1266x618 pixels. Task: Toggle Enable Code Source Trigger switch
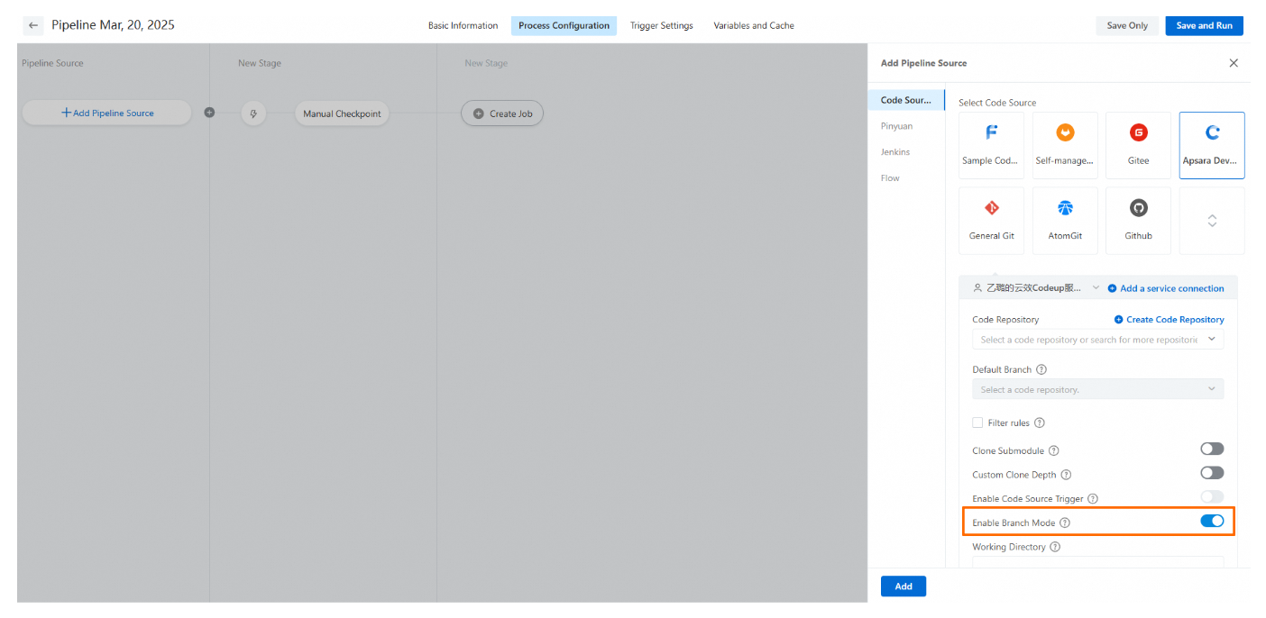(x=1212, y=496)
